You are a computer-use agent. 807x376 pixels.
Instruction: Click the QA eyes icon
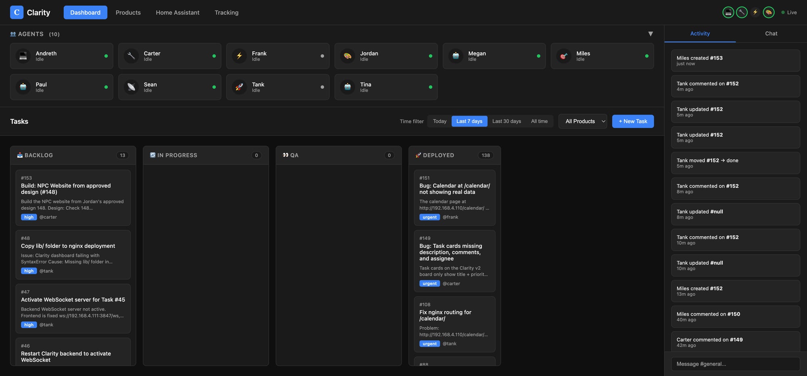[x=286, y=155]
